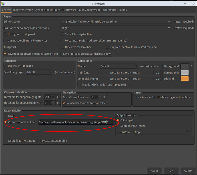Select the GIMP external editor radio button
This screenshot has width=197, height=175.
point(5,116)
